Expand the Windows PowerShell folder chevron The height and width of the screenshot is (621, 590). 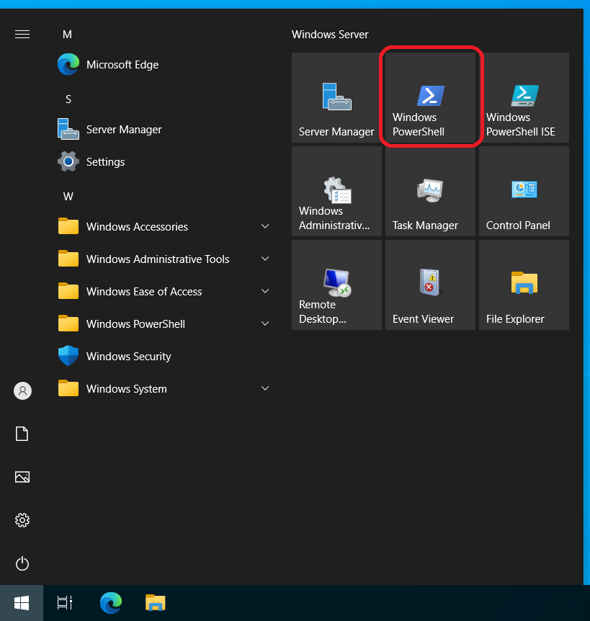click(265, 323)
